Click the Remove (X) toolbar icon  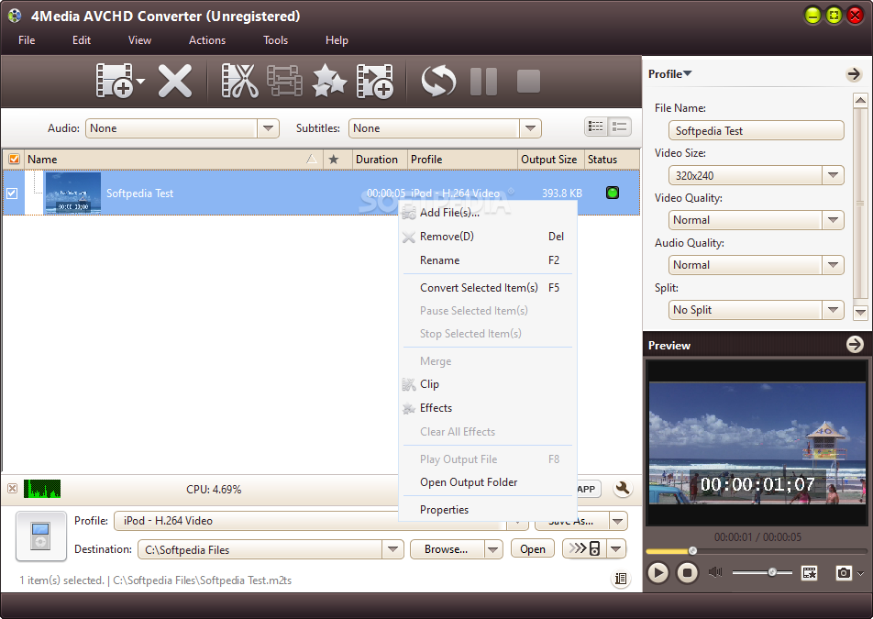[175, 82]
